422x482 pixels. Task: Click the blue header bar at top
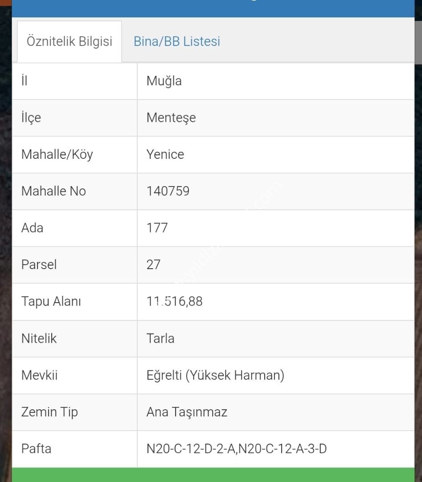(213, 8)
